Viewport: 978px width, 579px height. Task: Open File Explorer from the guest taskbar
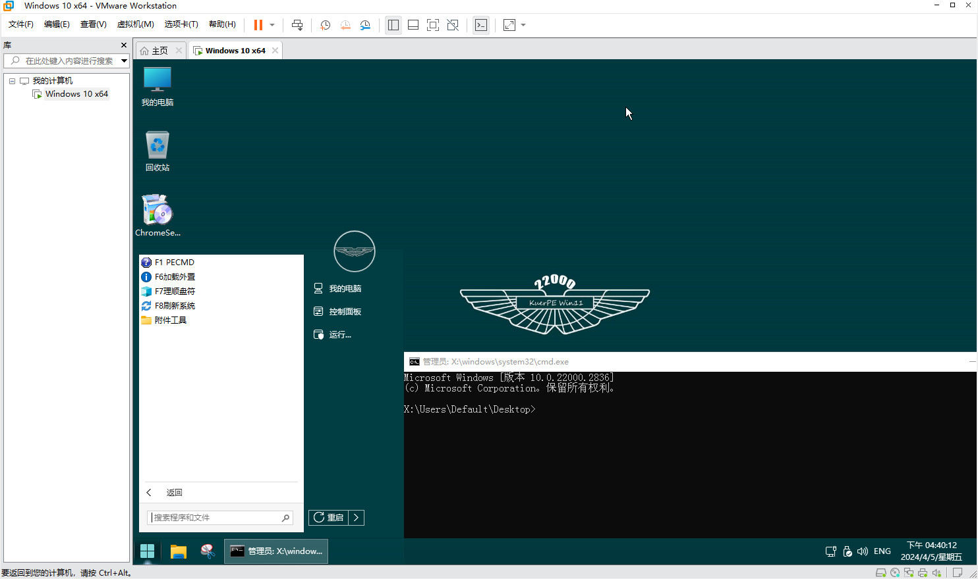(179, 551)
